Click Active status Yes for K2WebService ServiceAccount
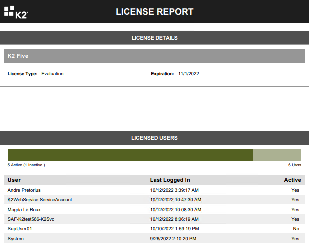309x251 pixels. tap(295, 200)
